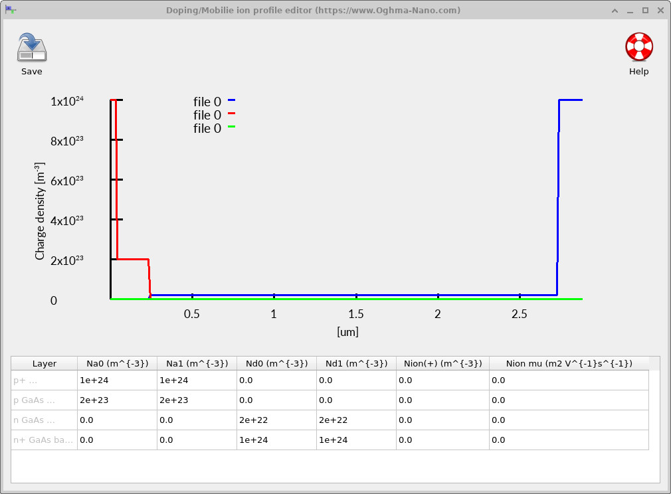Select Nion(+) cell in p+ row
The height and width of the screenshot is (494, 671).
[x=442, y=380]
